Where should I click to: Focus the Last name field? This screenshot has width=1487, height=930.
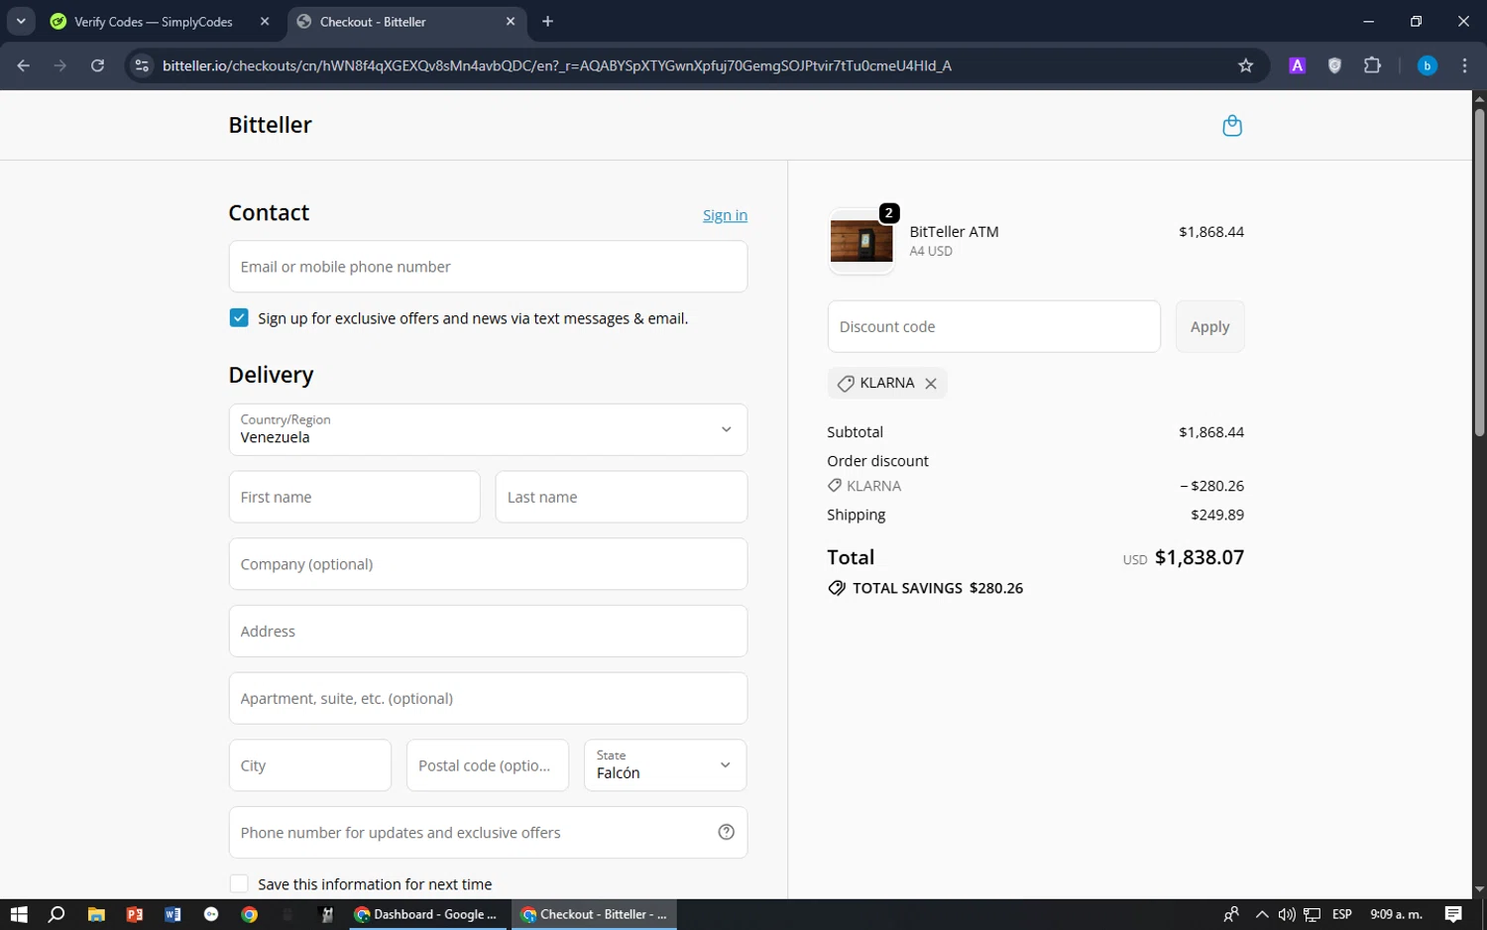pyautogui.click(x=622, y=497)
